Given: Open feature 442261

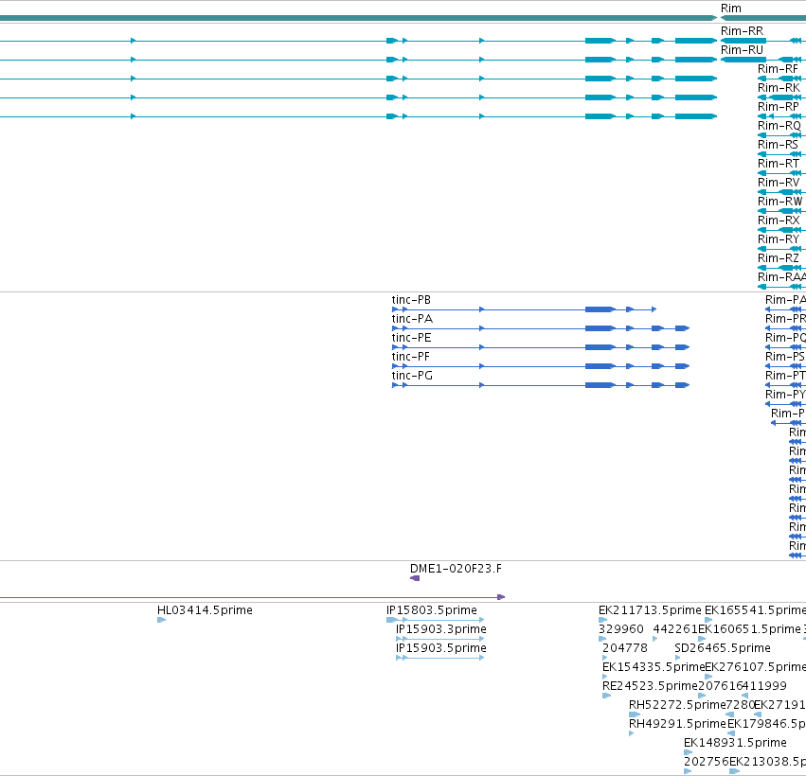Looking at the screenshot, I should coord(675,629).
